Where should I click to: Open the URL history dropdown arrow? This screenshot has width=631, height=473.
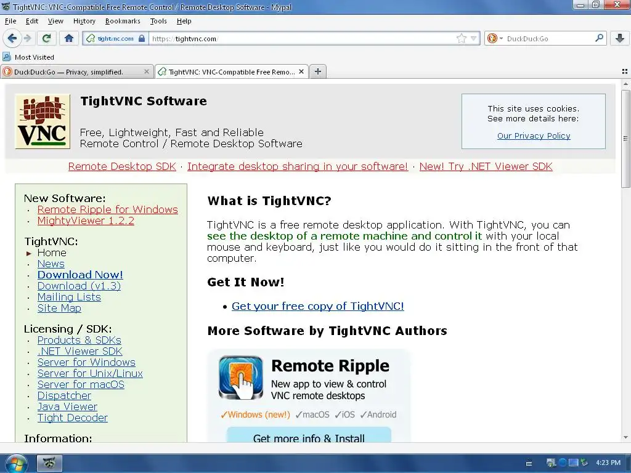tap(474, 38)
